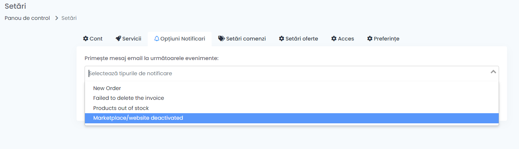The image size is (519, 149).
Task: Open the Cont tab label
Action: (96, 39)
